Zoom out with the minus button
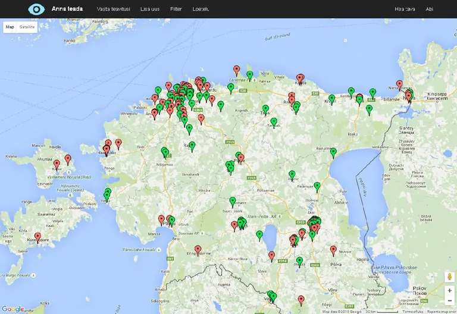Viewport: 457px width, 314px height. pyautogui.click(x=449, y=300)
